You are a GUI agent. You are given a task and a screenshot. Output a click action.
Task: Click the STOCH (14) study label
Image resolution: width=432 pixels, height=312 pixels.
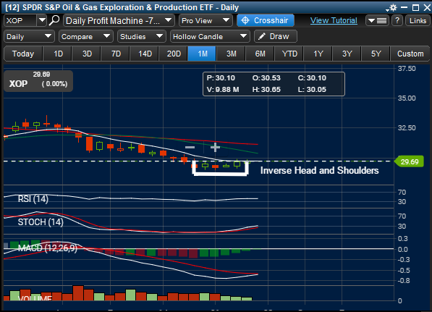41,222
